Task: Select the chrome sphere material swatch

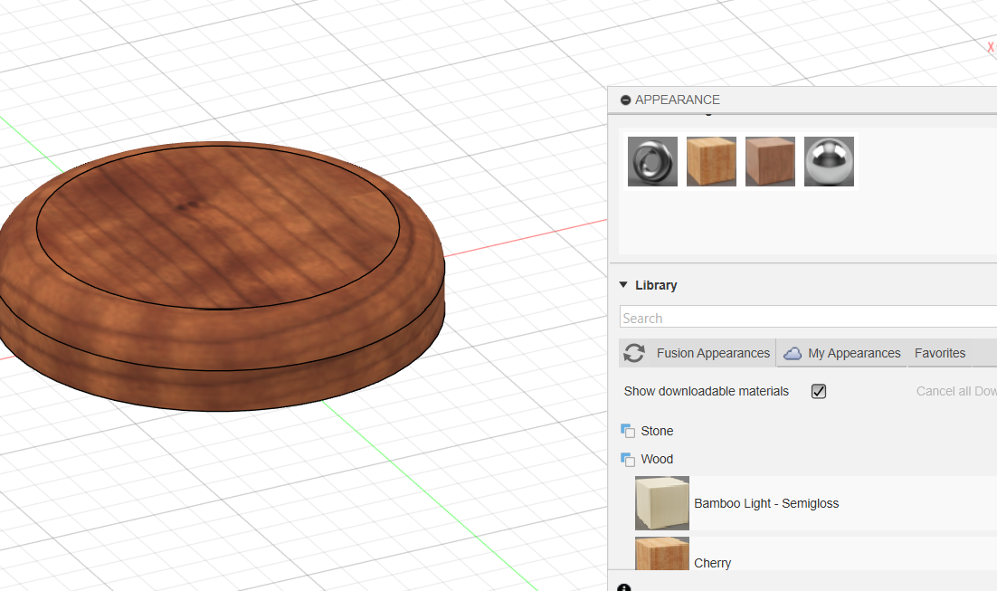Action: tap(829, 162)
